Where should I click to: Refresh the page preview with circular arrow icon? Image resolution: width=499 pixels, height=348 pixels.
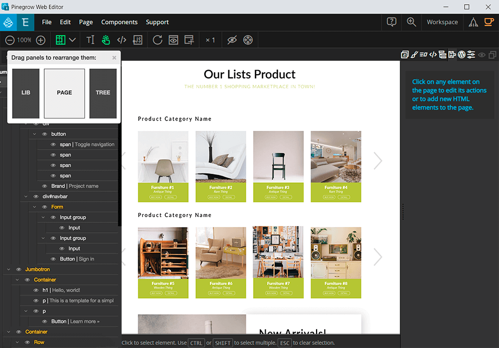tap(157, 39)
